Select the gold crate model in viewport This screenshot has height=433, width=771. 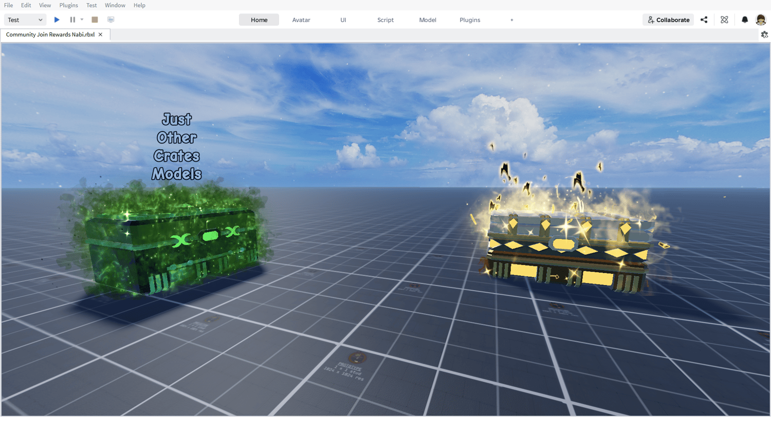pos(568,252)
